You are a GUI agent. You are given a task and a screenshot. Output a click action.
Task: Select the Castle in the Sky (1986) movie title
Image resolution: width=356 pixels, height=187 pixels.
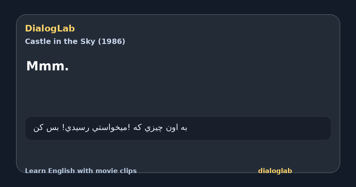tap(75, 42)
